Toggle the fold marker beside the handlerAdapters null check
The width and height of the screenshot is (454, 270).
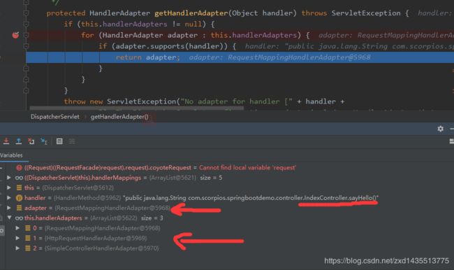pyautogui.click(x=26, y=24)
